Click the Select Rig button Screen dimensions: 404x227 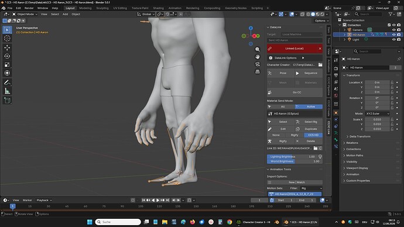point(309,122)
